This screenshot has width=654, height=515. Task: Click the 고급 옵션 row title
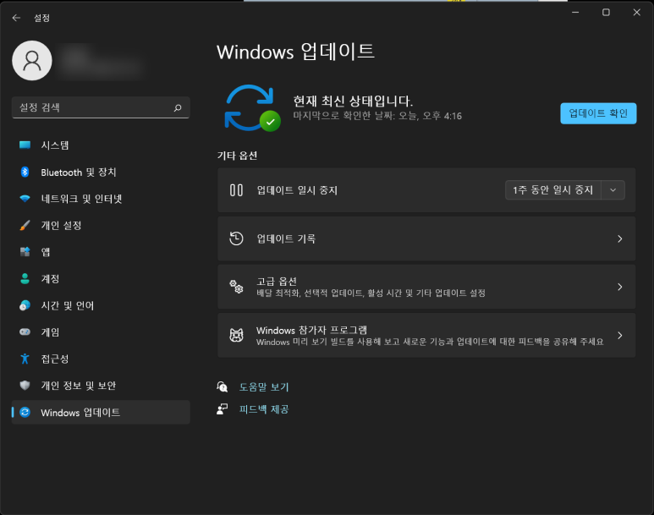(x=277, y=281)
